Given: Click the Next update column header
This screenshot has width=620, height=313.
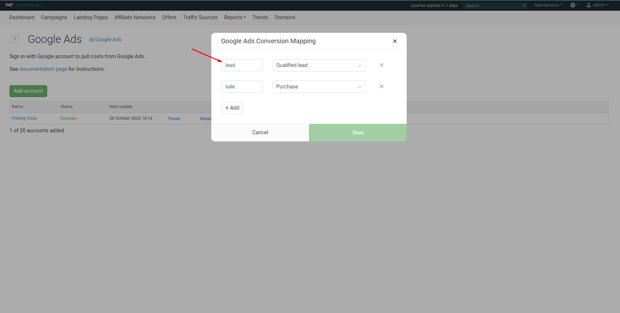Looking at the screenshot, I should (x=121, y=107).
